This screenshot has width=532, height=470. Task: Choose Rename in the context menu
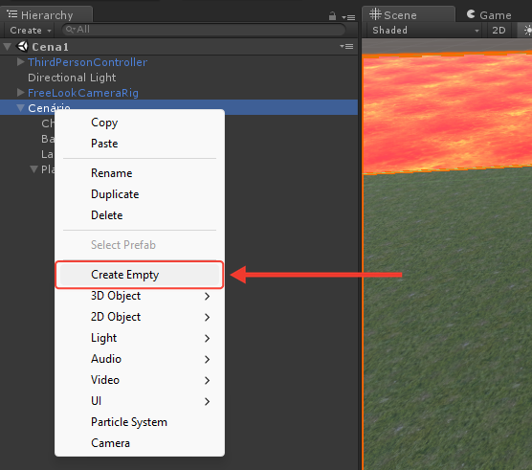tap(140, 173)
